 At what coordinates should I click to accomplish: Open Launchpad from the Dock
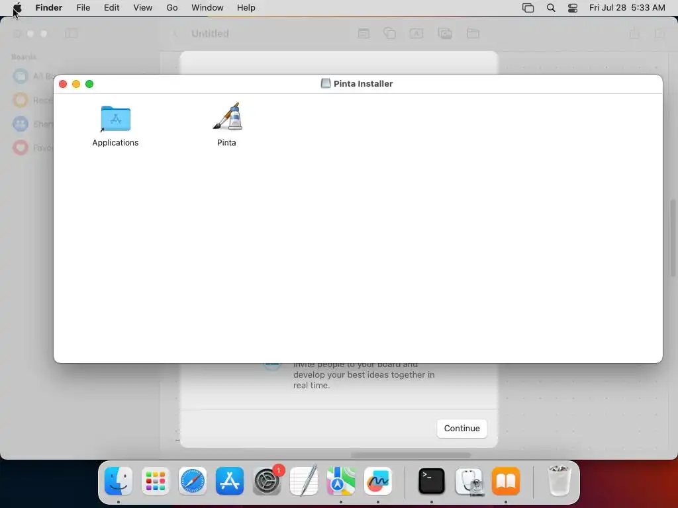click(x=156, y=481)
